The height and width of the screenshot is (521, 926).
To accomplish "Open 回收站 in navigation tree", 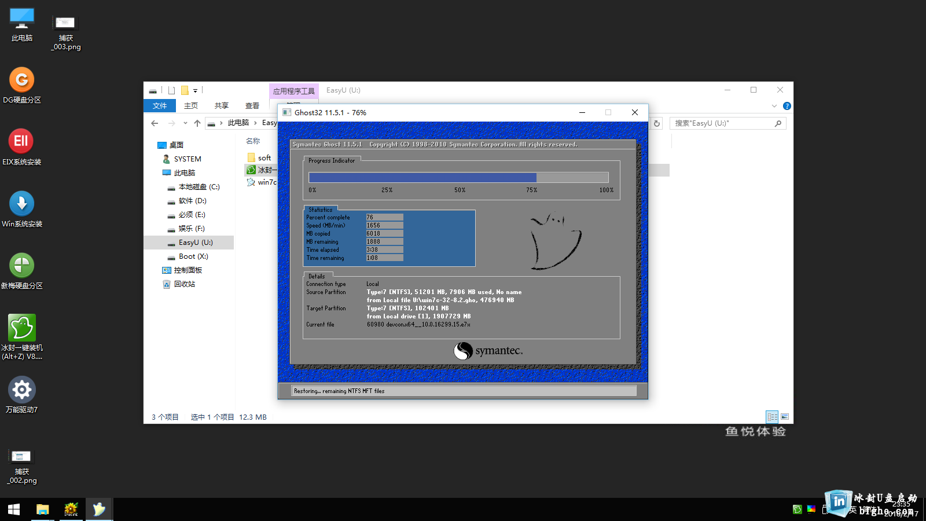I will [x=178, y=284].
